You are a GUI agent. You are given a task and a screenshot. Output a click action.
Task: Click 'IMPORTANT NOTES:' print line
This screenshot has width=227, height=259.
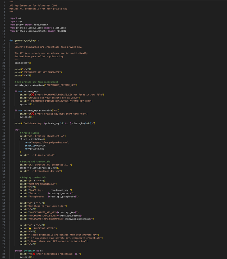point(38,229)
